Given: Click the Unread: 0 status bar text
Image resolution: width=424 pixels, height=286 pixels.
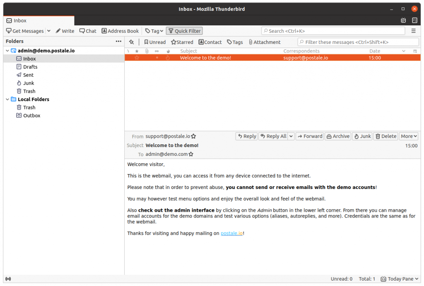Looking at the screenshot, I should coord(342,279).
